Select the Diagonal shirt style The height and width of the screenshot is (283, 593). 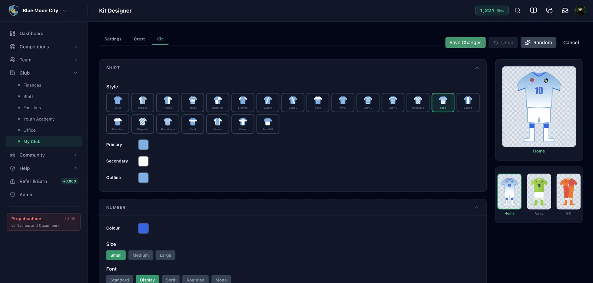pos(143,124)
